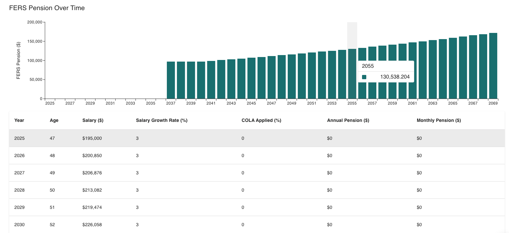Viewport: 509px width, 233px height.
Task: Click the Salary Growth Rate (%) header
Action: coord(162,120)
